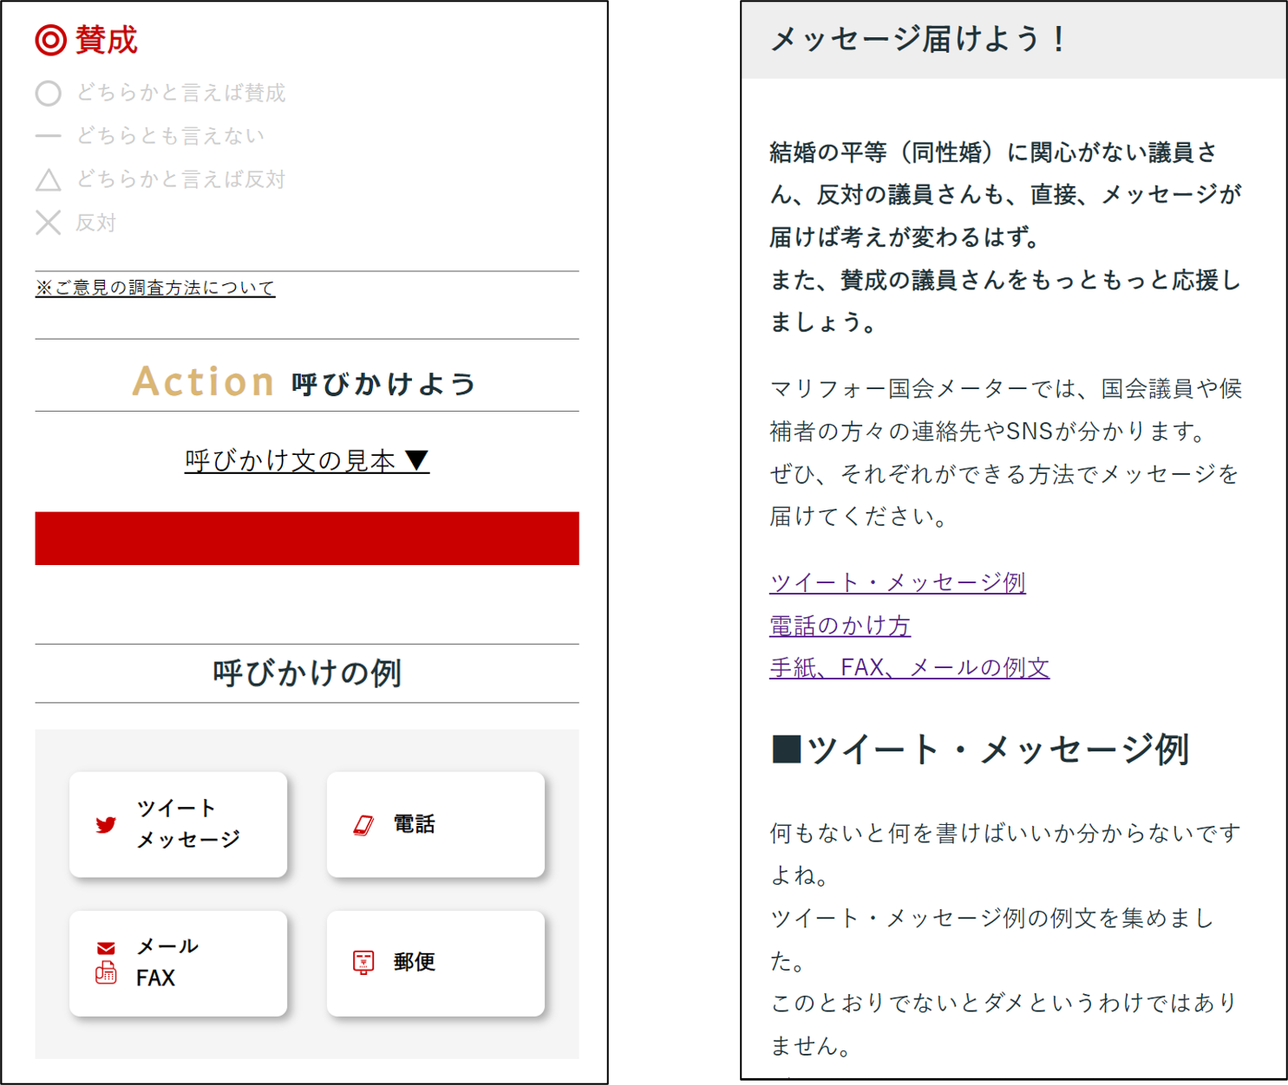Viewport: 1288px width, 1085px height.
Task: Click the triangle icon for どちらかと言えば反対
Action: [49, 179]
